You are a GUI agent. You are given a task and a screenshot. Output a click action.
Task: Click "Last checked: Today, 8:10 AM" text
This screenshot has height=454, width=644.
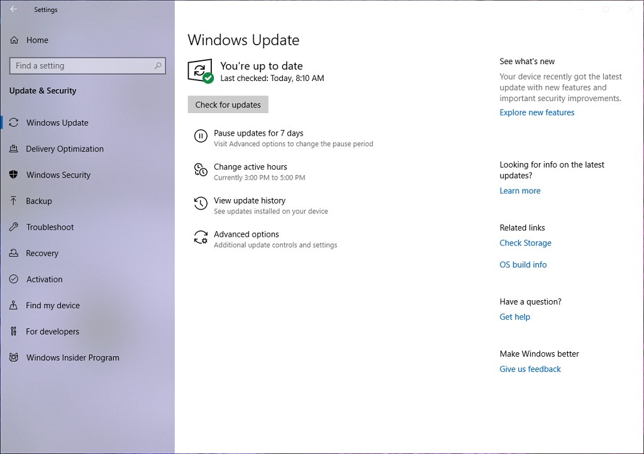pos(272,78)
